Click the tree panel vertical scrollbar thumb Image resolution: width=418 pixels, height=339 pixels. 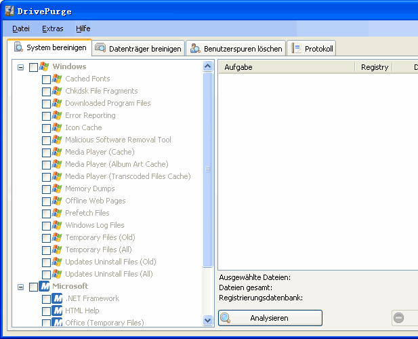(x=208, y=169)
